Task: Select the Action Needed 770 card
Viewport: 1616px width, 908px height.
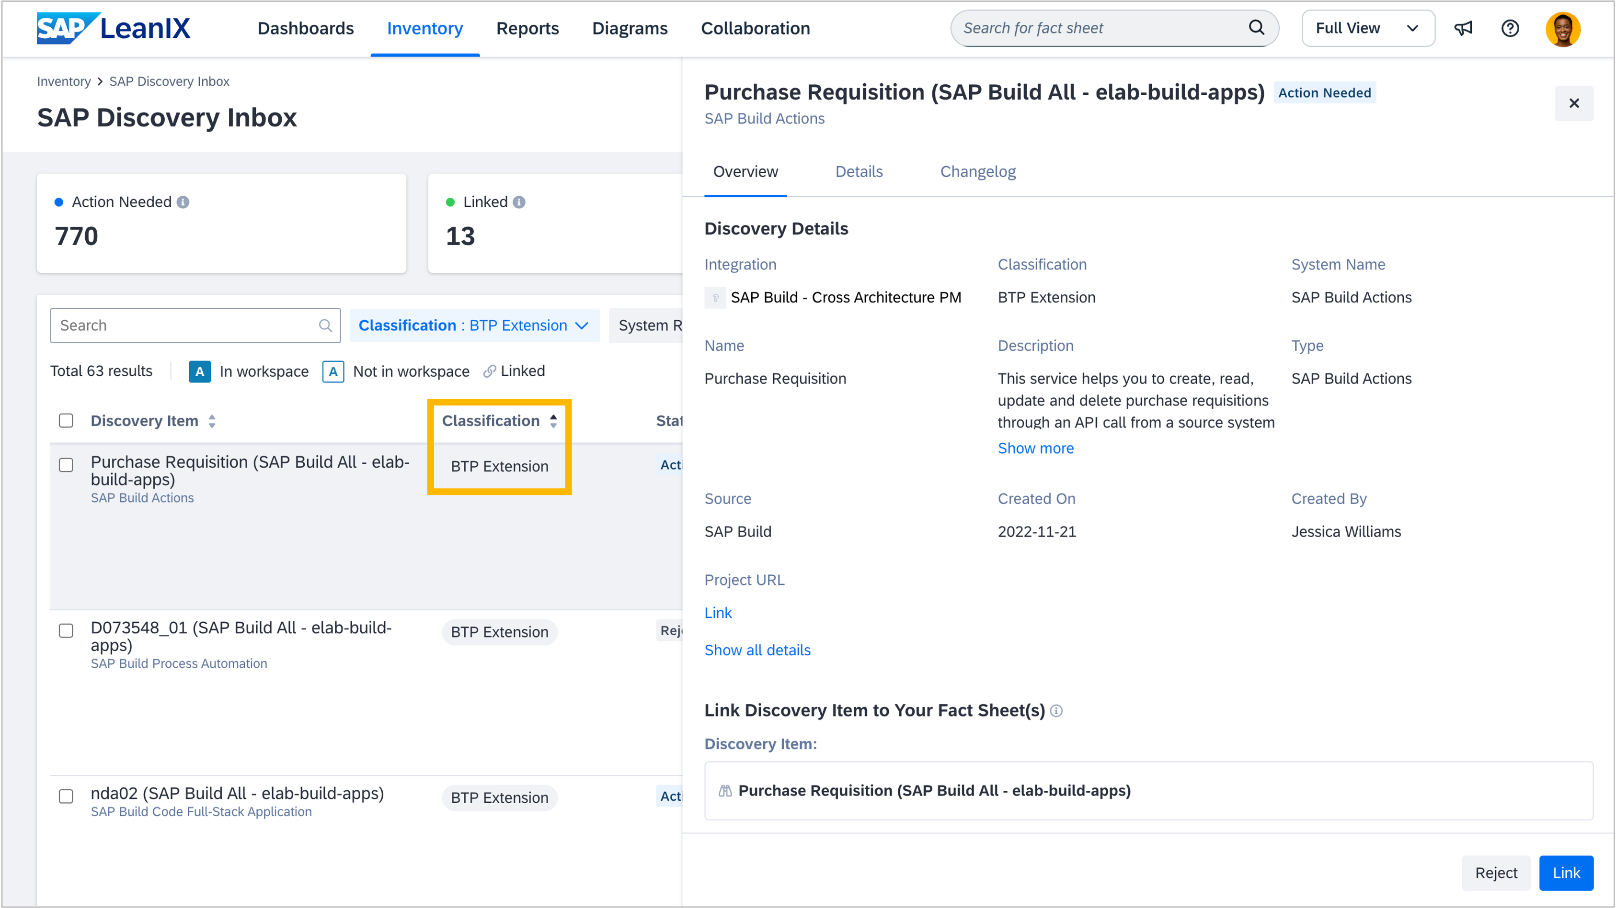Action: tap(221, 223)
